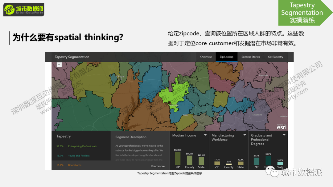This screenshot has width=333, height=187.
Task: Expand the Median Income dropdown arrow
Action: pyautogui.click(x=205, y=135)
